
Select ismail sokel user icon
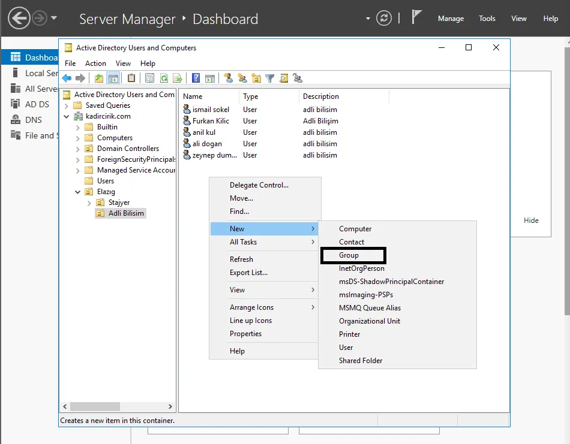[x=187, y=109]
